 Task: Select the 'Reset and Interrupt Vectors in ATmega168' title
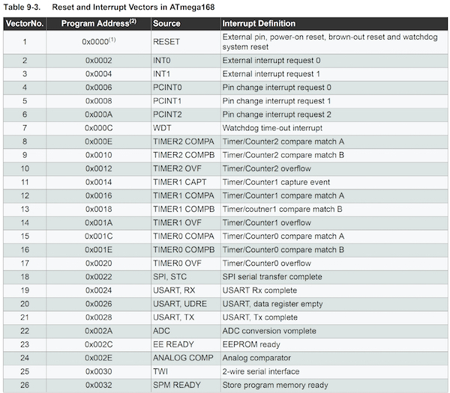coord(133,7)
